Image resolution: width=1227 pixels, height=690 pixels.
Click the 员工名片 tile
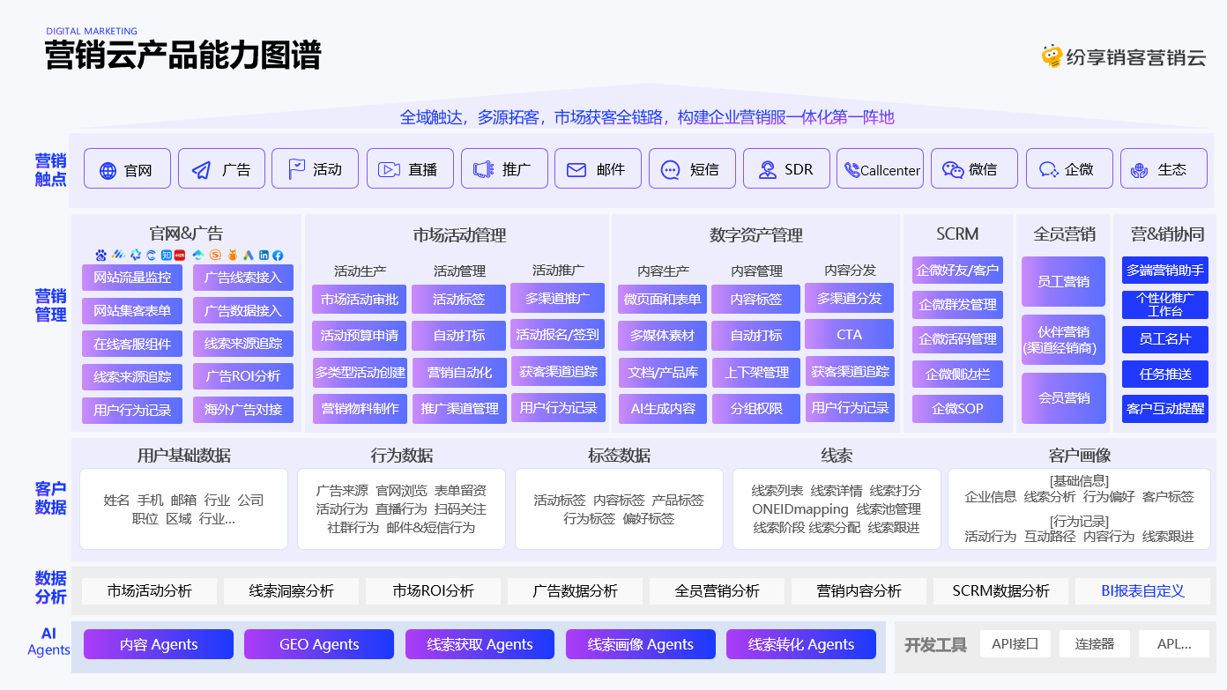pos(1165,339)
